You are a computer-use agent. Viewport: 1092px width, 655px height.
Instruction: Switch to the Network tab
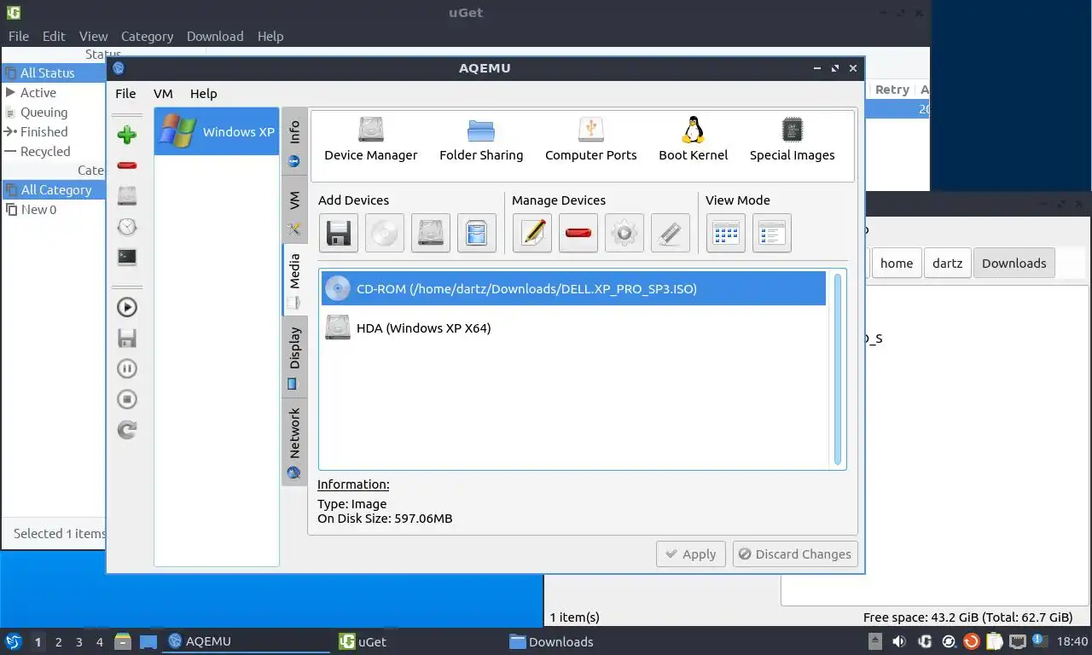[x=294, y=442]
